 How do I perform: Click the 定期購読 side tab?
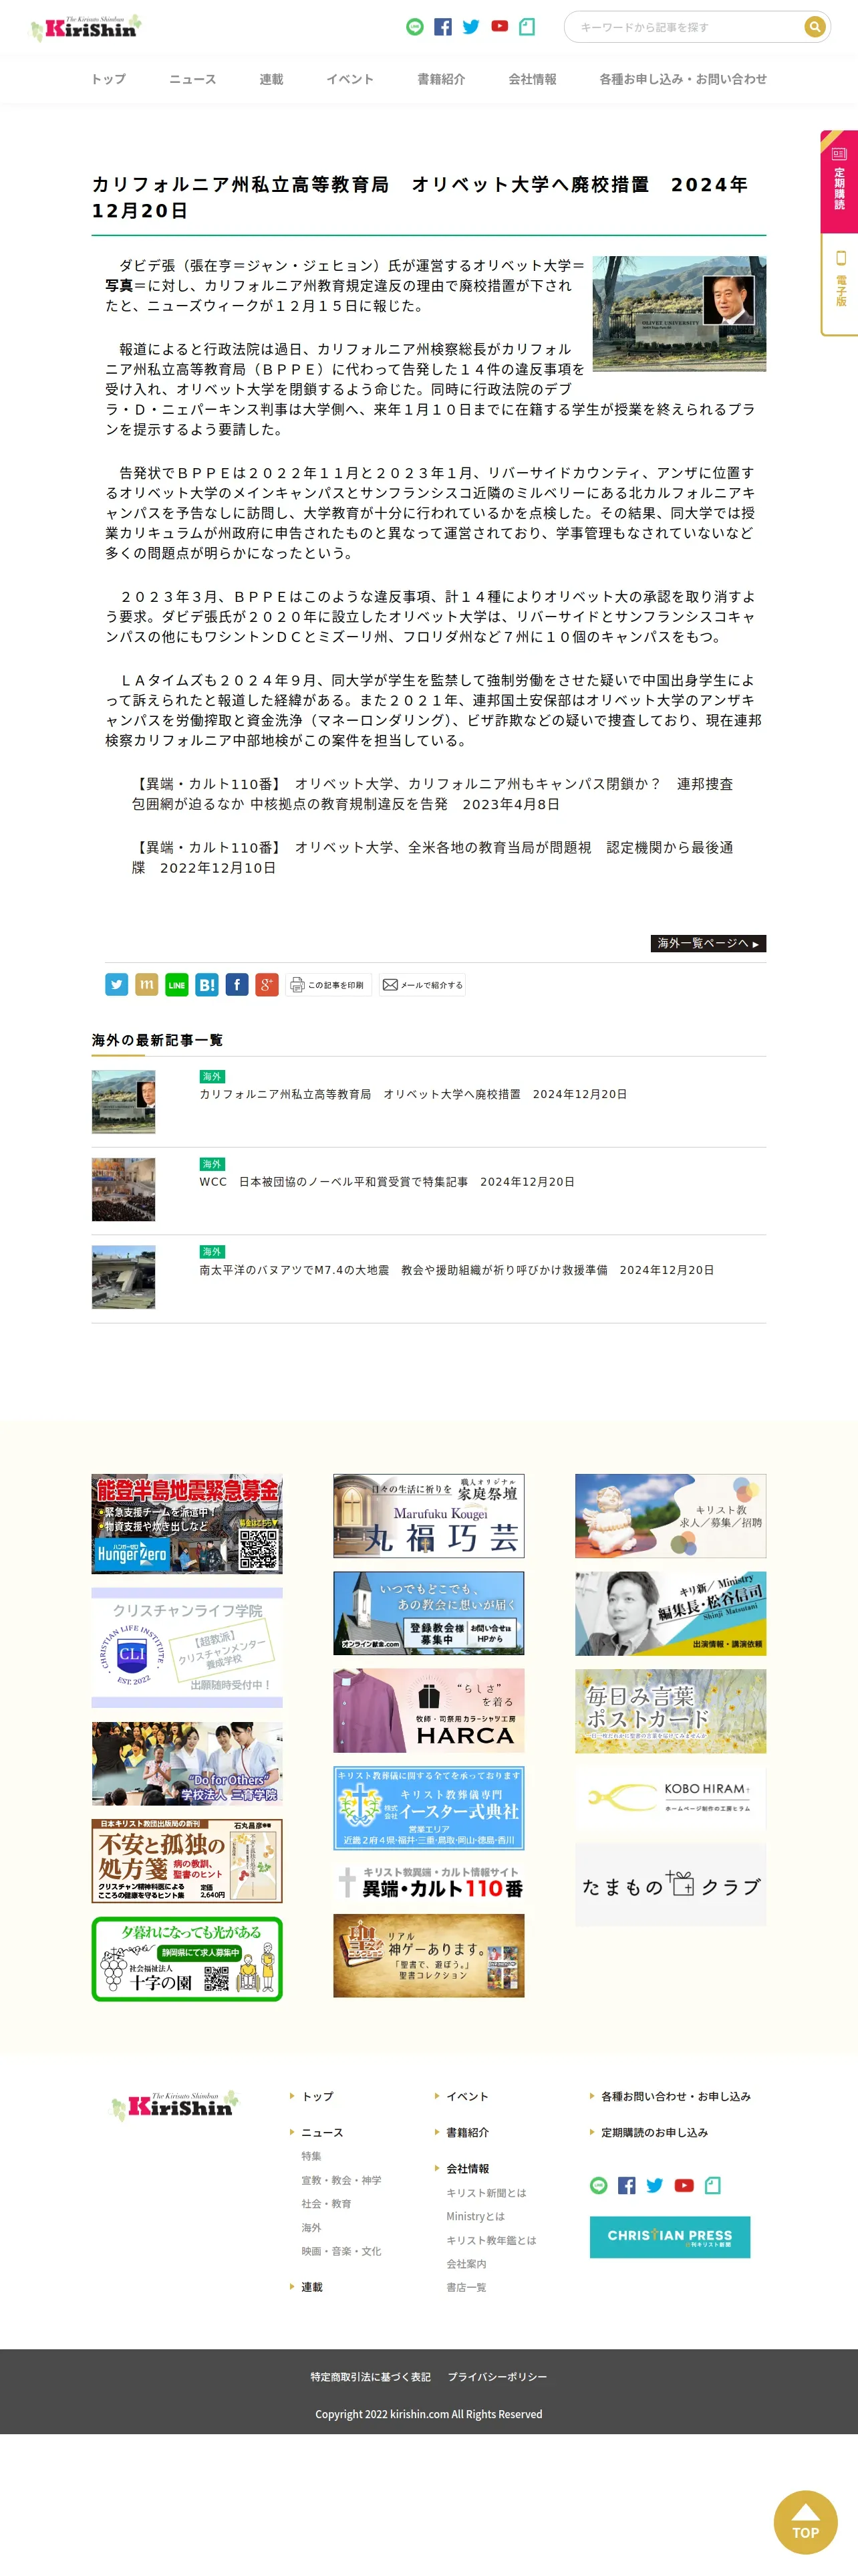coord(839,181)
